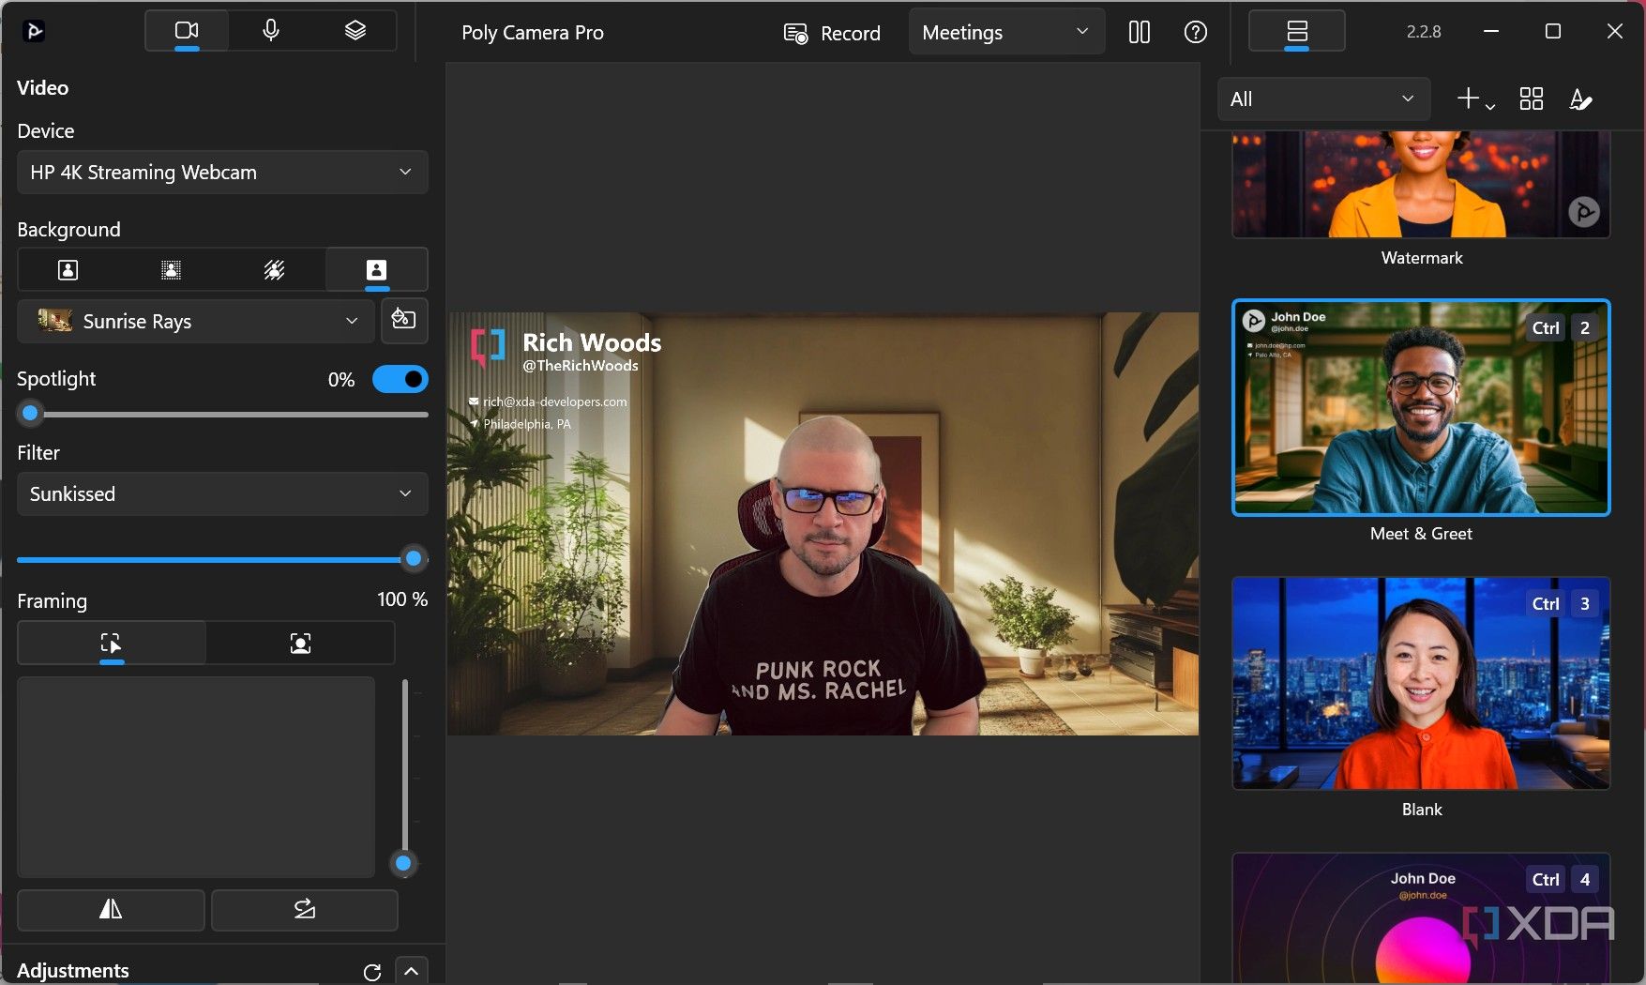Viewport: 1646px width, 985px height.
Task: Switch to the video camera settings tab
Action: point(187,31)
